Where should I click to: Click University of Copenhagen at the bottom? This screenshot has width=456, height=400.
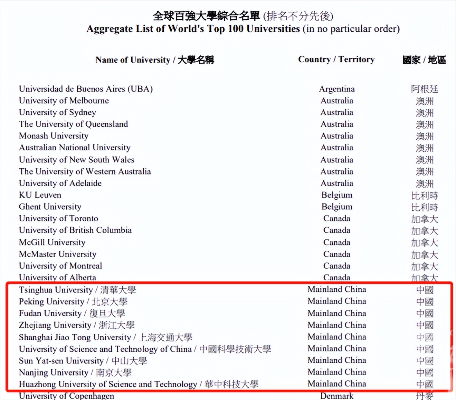[66, 396]
